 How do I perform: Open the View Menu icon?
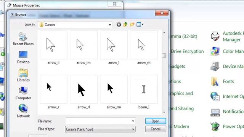pyautogui.click(x=139, y=24)
